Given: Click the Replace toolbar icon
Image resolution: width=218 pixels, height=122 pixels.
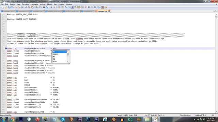Looking at the screenshot, I should [47, 7].
